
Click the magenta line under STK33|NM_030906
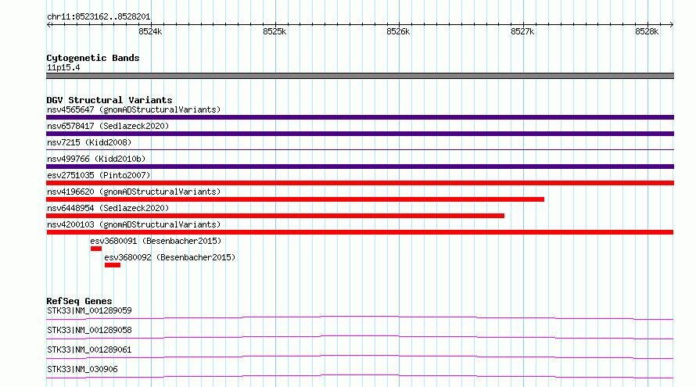(360, 376)
